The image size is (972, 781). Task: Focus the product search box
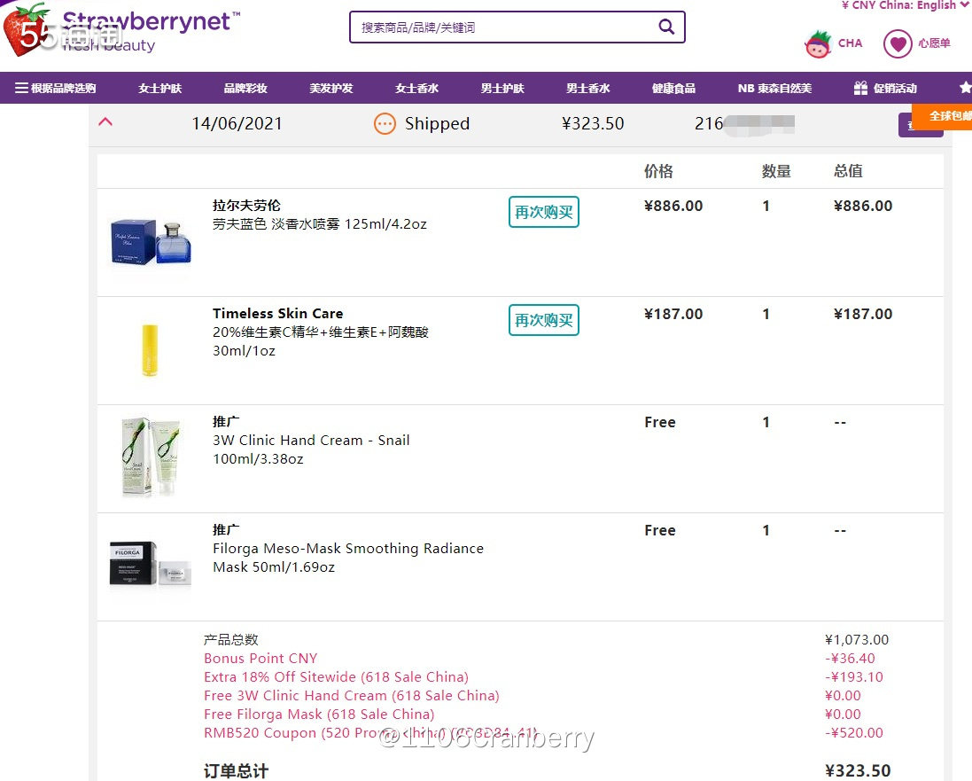(517, 27)
